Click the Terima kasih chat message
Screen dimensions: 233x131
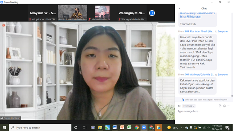coord(188,24)
